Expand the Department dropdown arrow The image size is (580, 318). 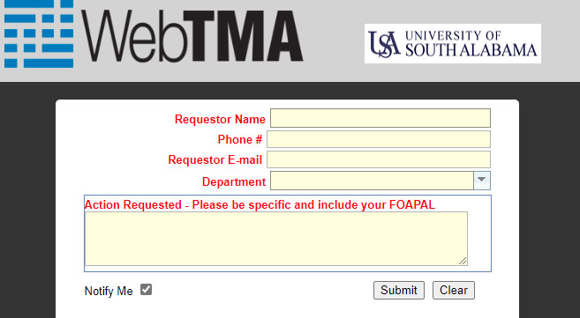[x=482, y=181]
